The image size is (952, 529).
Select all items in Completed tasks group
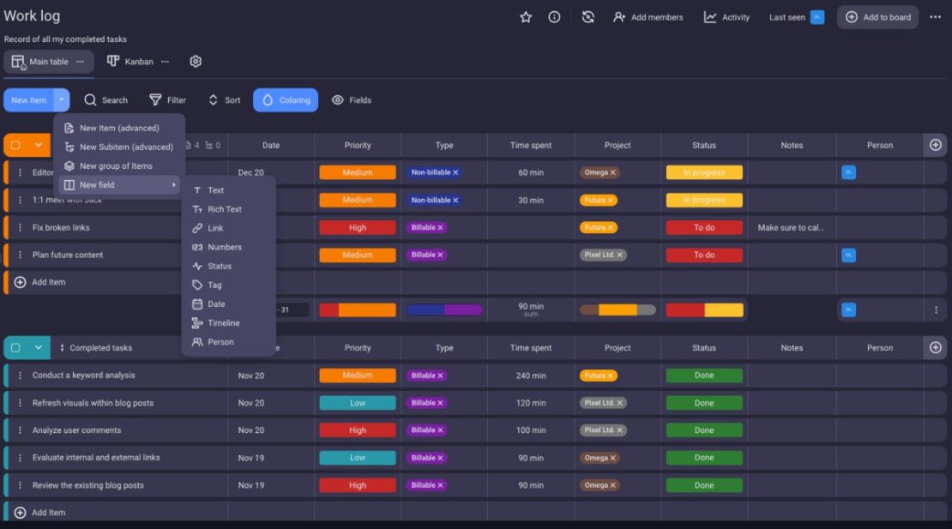pyautogui.click(x=15, y=347)
